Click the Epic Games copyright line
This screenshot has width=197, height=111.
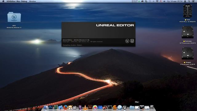[x=82, y=42]
